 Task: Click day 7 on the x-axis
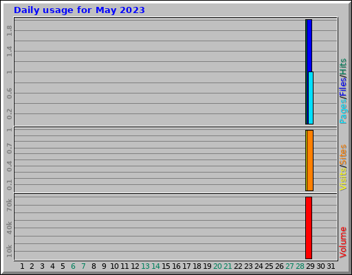pos(83,266)
